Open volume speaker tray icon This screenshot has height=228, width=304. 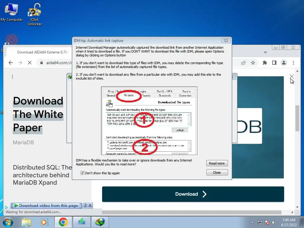[274, 222]
